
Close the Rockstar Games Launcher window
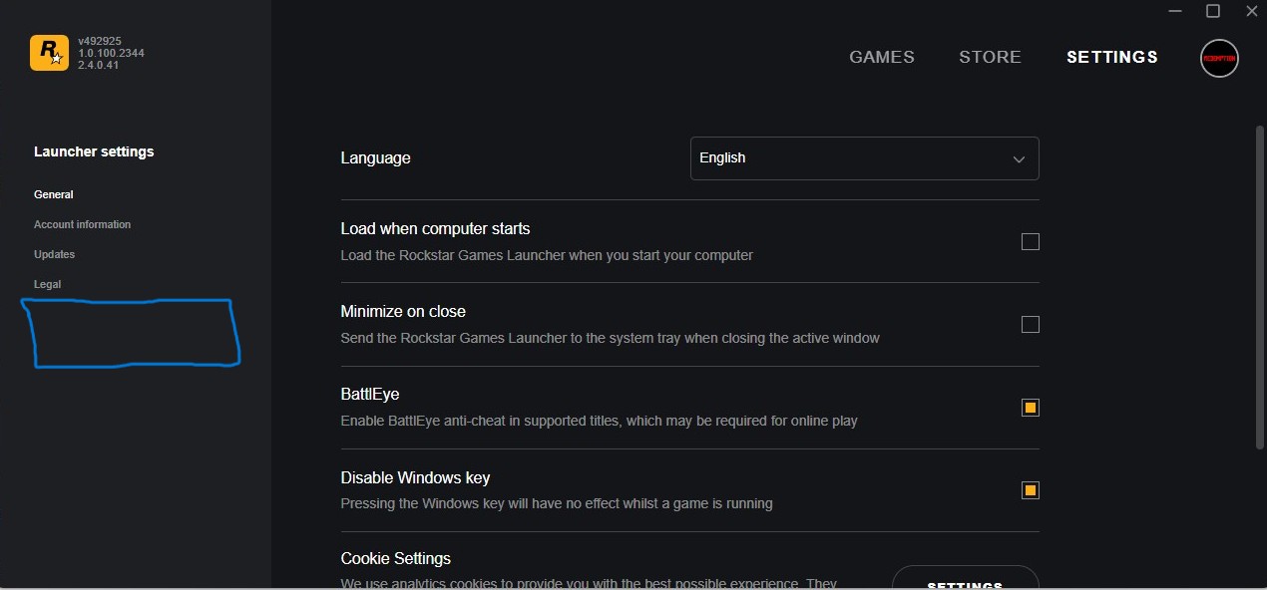pyautogui.click(x=1252, y=11)
